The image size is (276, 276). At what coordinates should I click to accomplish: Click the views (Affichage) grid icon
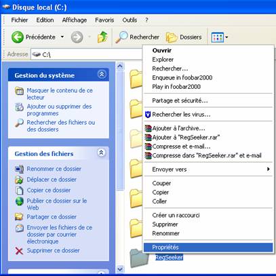(217, 37)
